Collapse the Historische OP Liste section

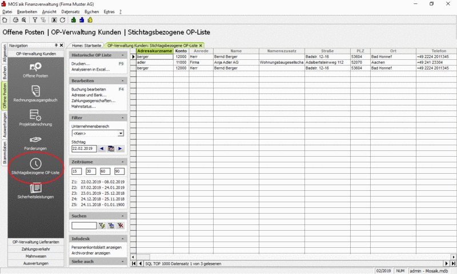[123, 55]
